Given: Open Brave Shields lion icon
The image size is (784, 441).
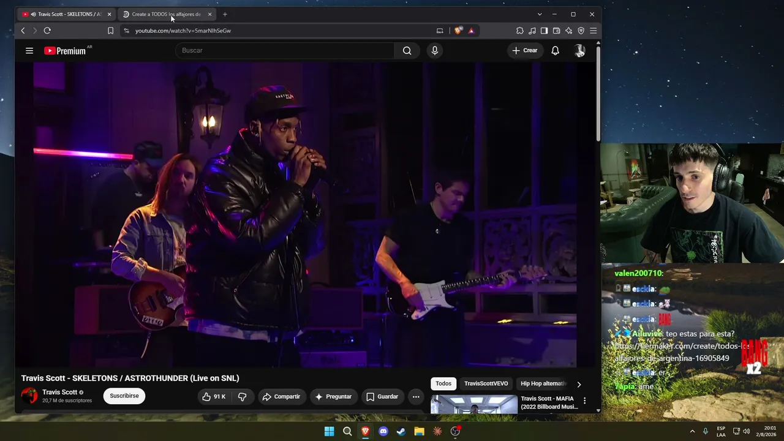Looking at the screenshot, I should tap(458, 31).
